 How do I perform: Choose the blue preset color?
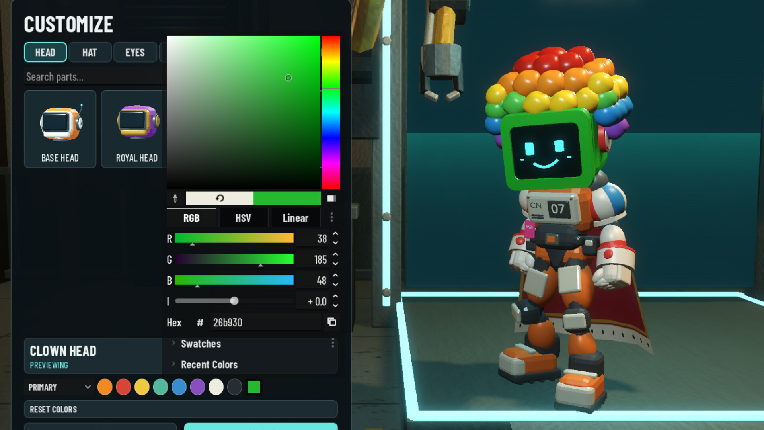(179, 387)
